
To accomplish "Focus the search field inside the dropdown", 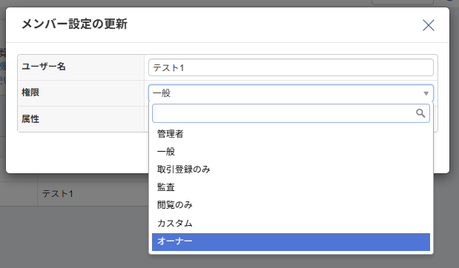I will point(291,113).
